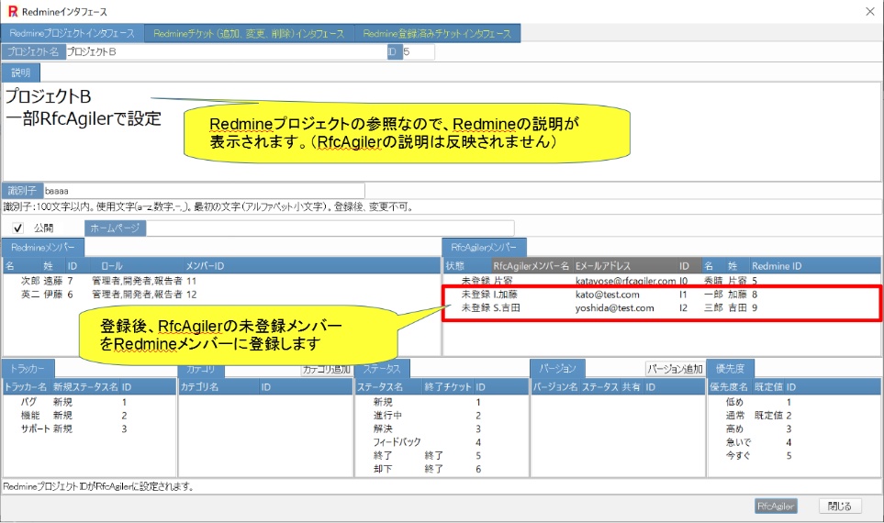The image size is (884, 523).
Task: Select the 説明 tab
Action: pos(20,72)
